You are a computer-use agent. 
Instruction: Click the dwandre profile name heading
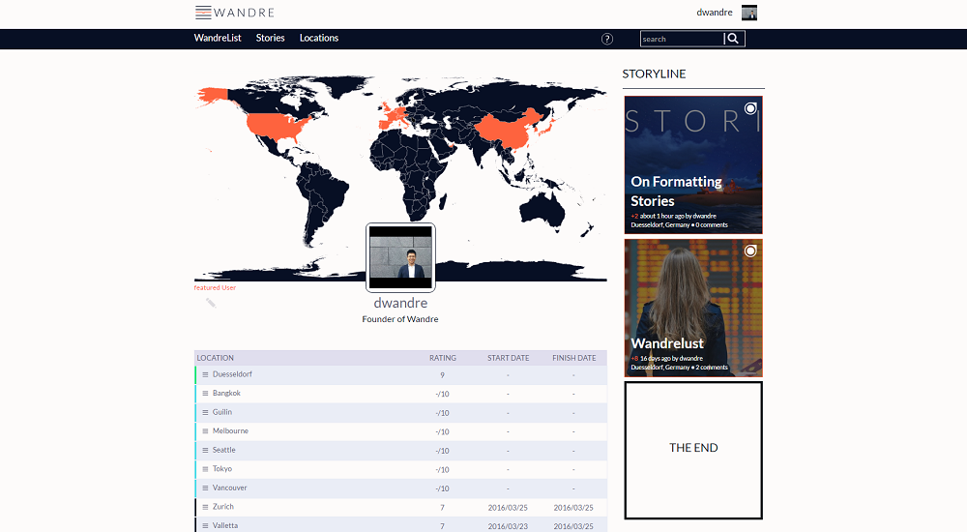click(400, 303)
